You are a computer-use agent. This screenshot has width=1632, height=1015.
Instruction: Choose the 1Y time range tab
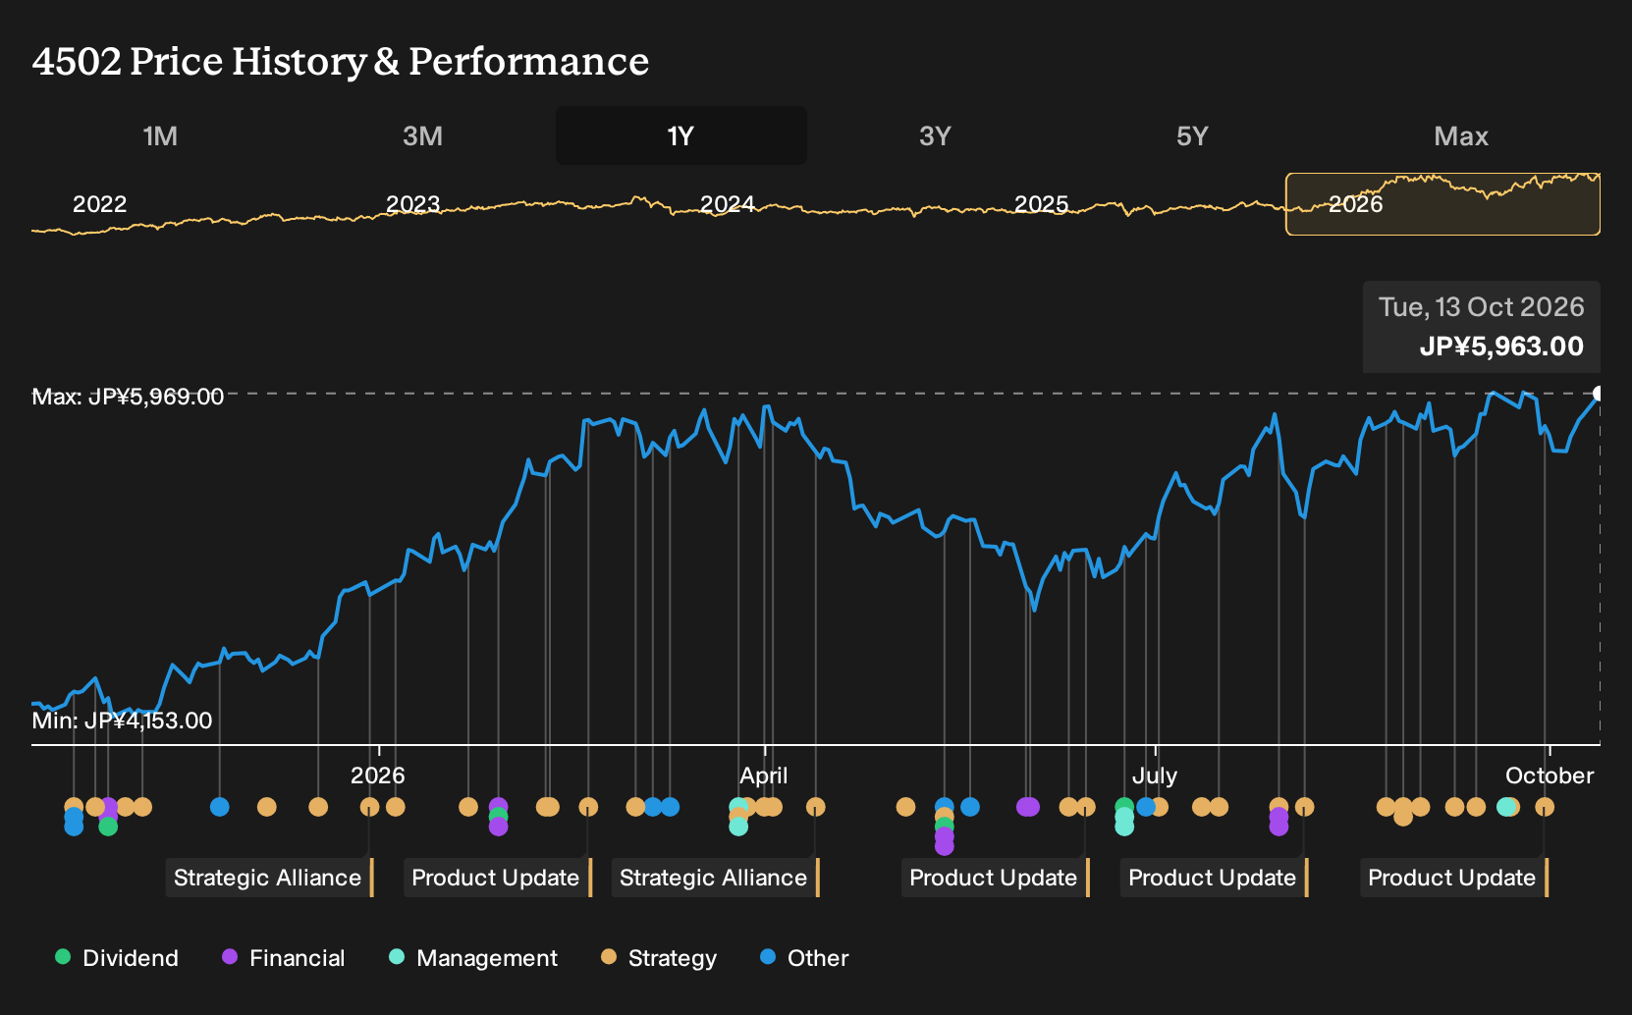tap(681, 136)
